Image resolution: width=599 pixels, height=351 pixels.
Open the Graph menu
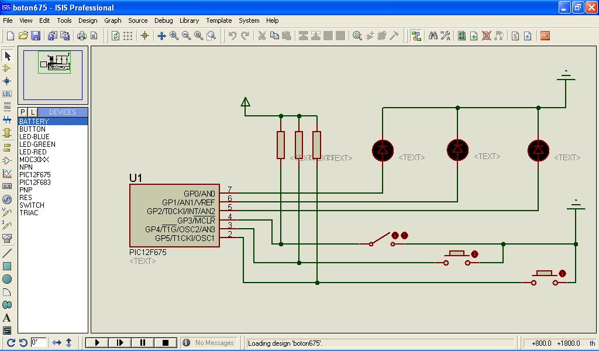point(113,20)
